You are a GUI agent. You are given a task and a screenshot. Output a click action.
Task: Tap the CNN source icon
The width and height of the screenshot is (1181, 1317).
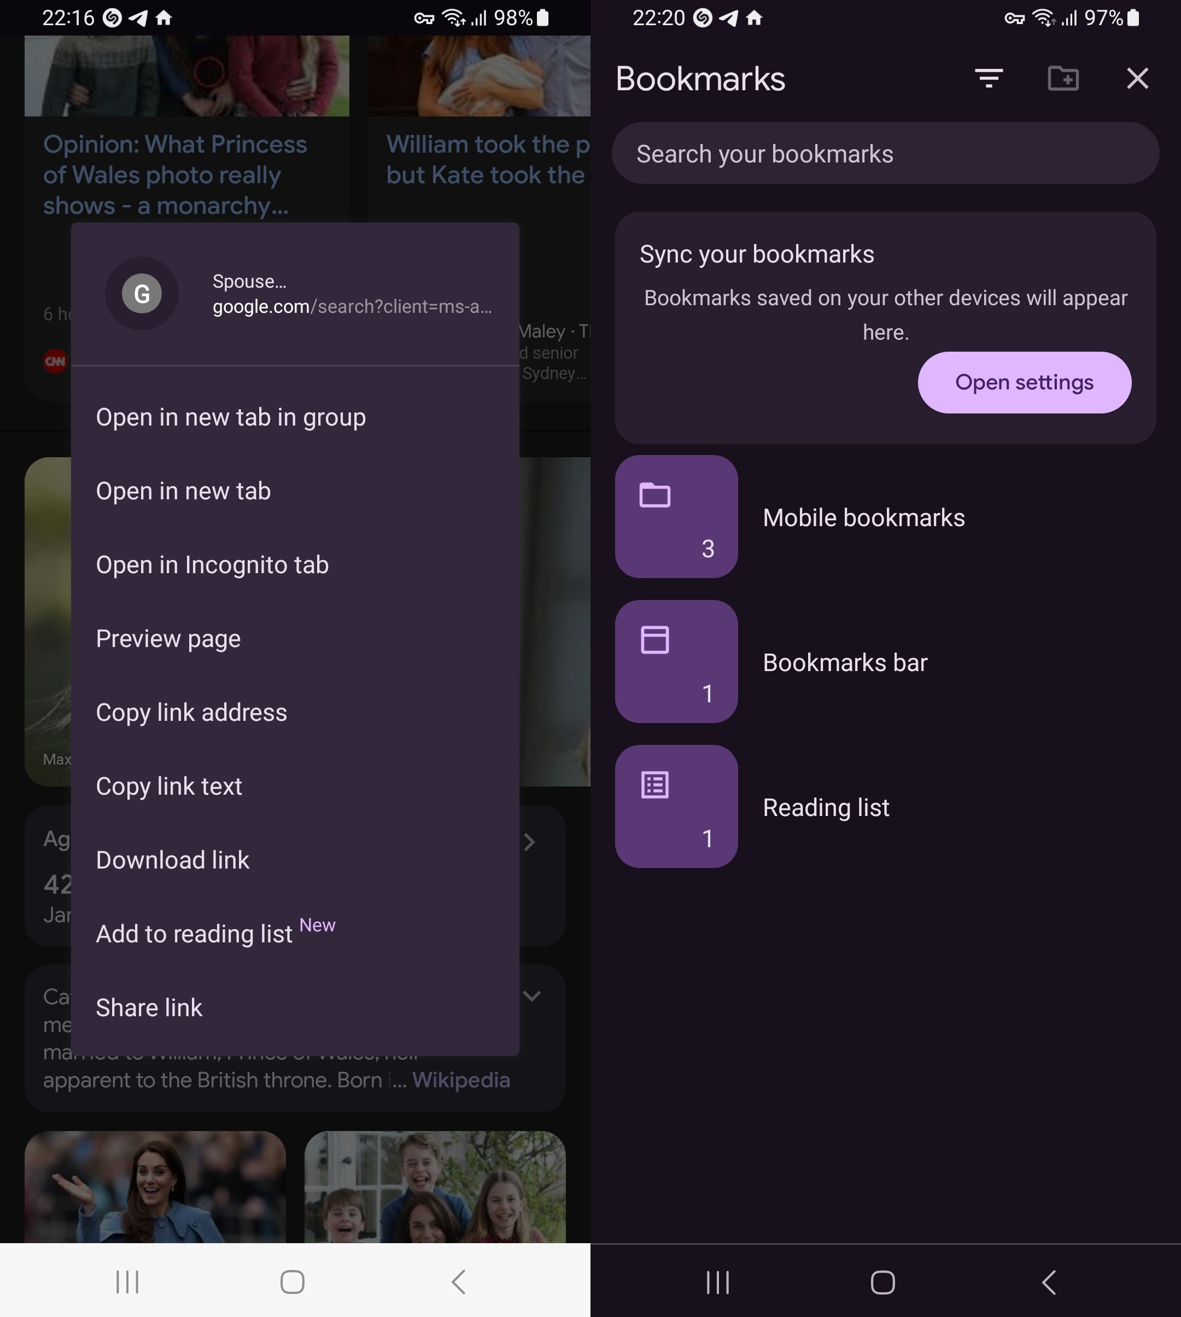click(x=55, y=362)
